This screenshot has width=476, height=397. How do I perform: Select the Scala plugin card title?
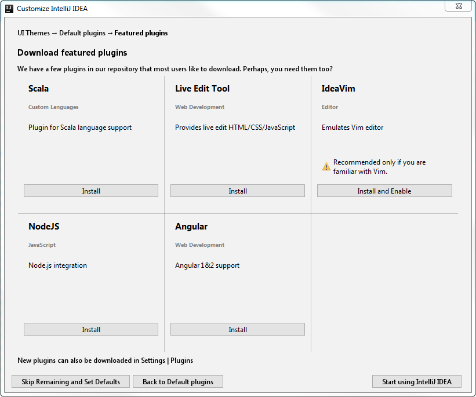pyautogui.click(x=38, y=88)
